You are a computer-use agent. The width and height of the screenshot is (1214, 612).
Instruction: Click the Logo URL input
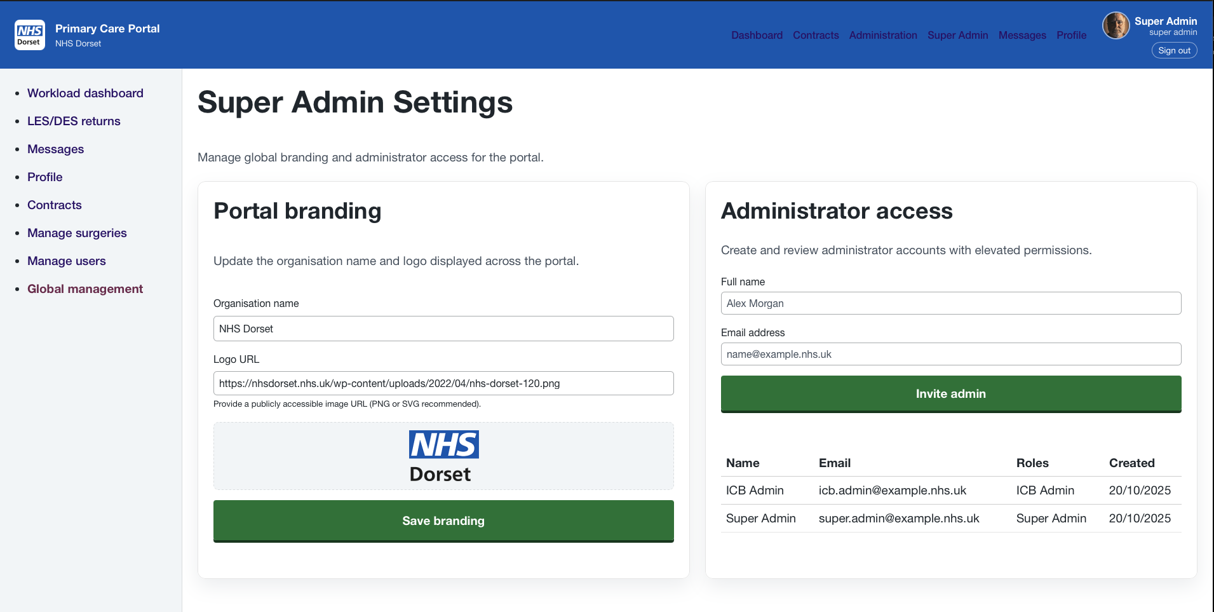(x=443, y=383)
